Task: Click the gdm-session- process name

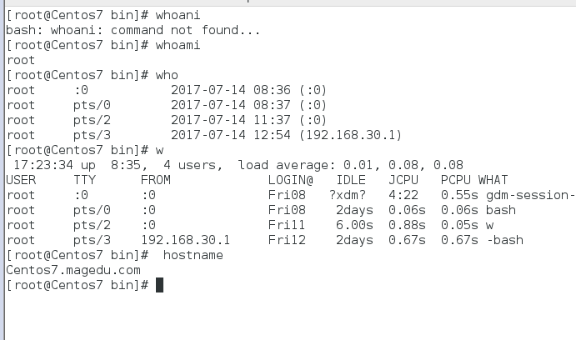Action: pos(530,195)
